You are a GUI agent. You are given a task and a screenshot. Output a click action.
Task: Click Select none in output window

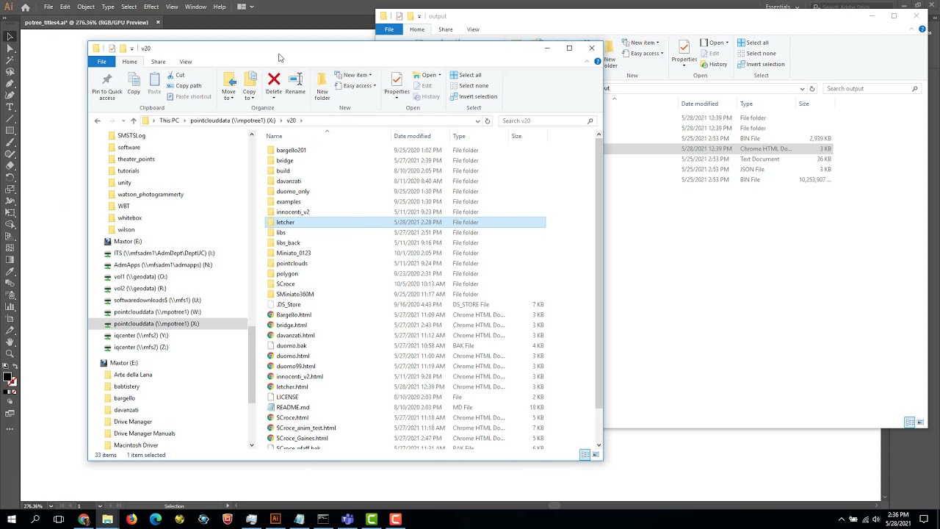tap(756, 53)
